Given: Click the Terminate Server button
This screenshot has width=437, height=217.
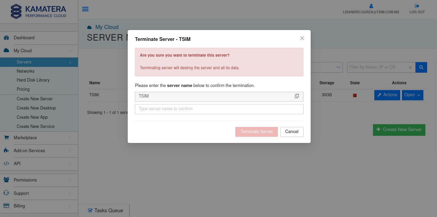Looking at the screenshot, I should tap(256, 132).
